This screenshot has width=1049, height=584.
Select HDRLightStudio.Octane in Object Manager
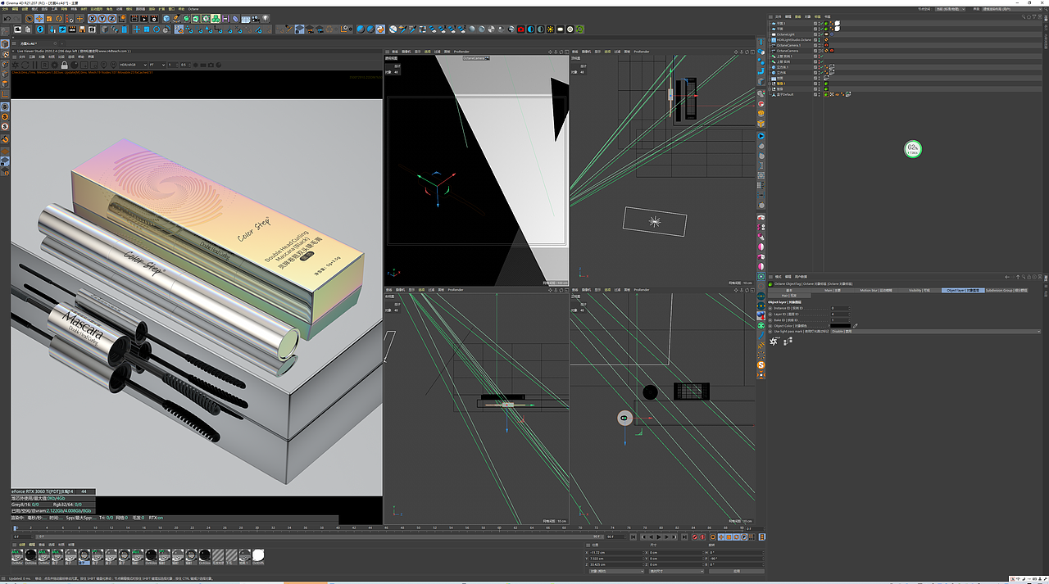point(793,40)
